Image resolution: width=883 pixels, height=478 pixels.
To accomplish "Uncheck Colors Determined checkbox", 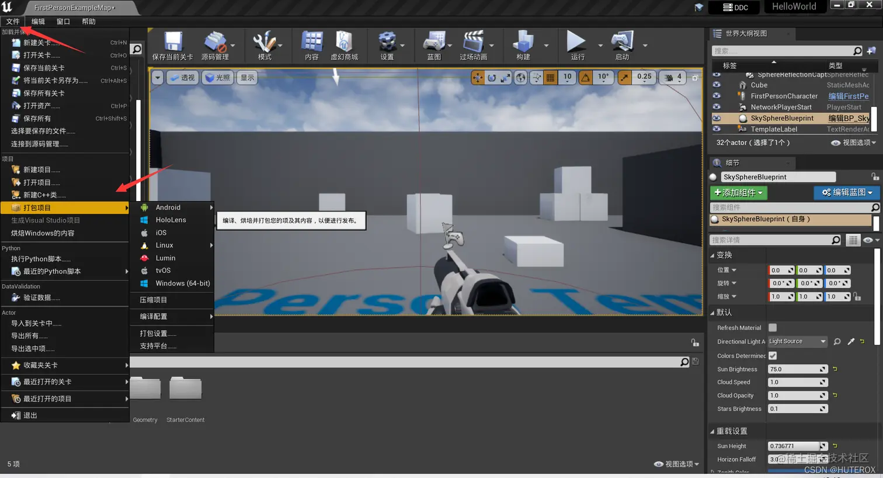I will point(773,355).
